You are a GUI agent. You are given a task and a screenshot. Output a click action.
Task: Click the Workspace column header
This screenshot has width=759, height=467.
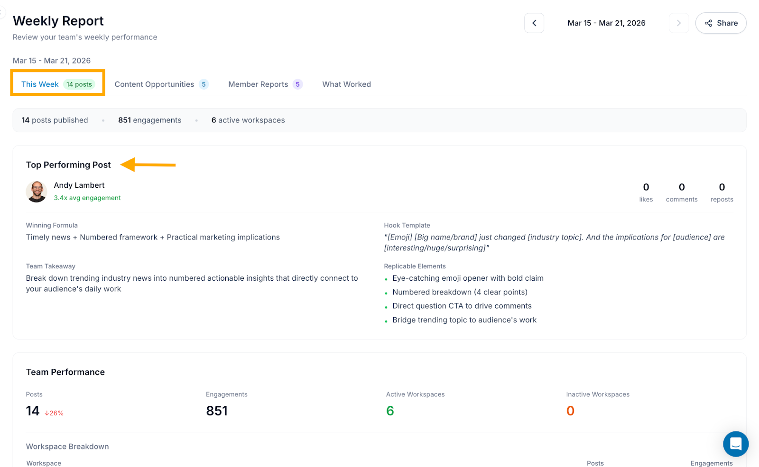click(44, 463)
